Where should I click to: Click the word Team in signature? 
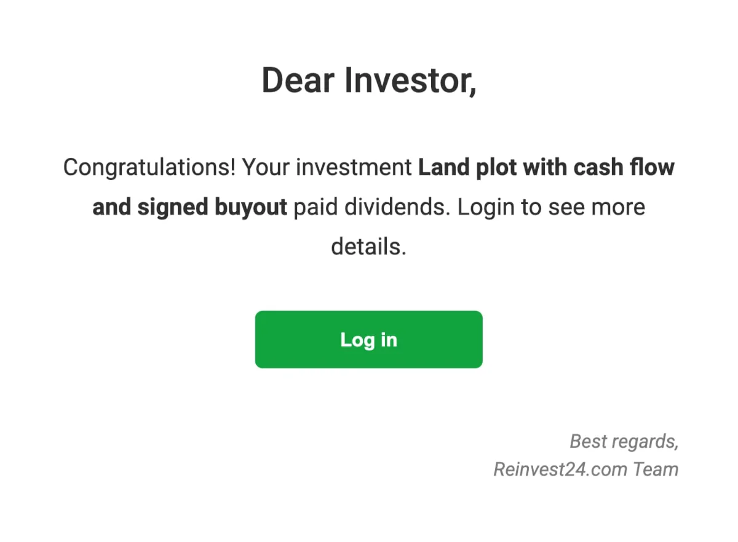point(656,470)
